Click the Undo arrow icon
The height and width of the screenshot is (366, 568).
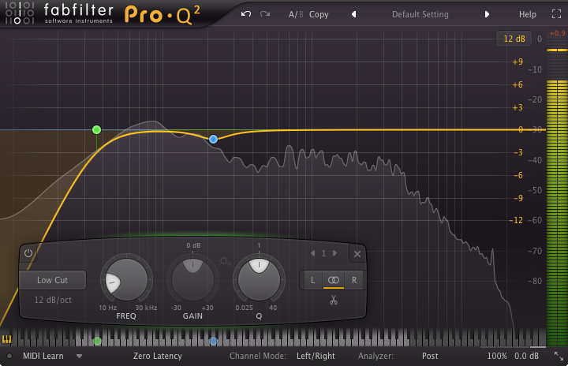click(246, 14)
